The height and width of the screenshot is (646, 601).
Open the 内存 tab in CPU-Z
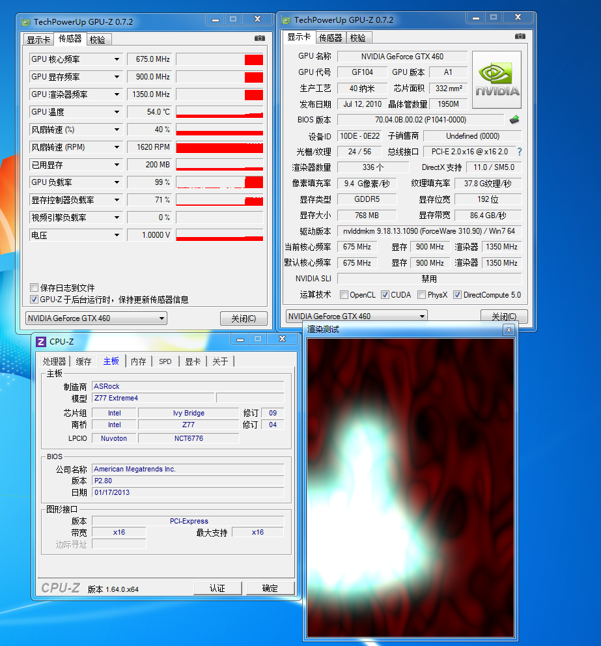[x=138, y=361]
